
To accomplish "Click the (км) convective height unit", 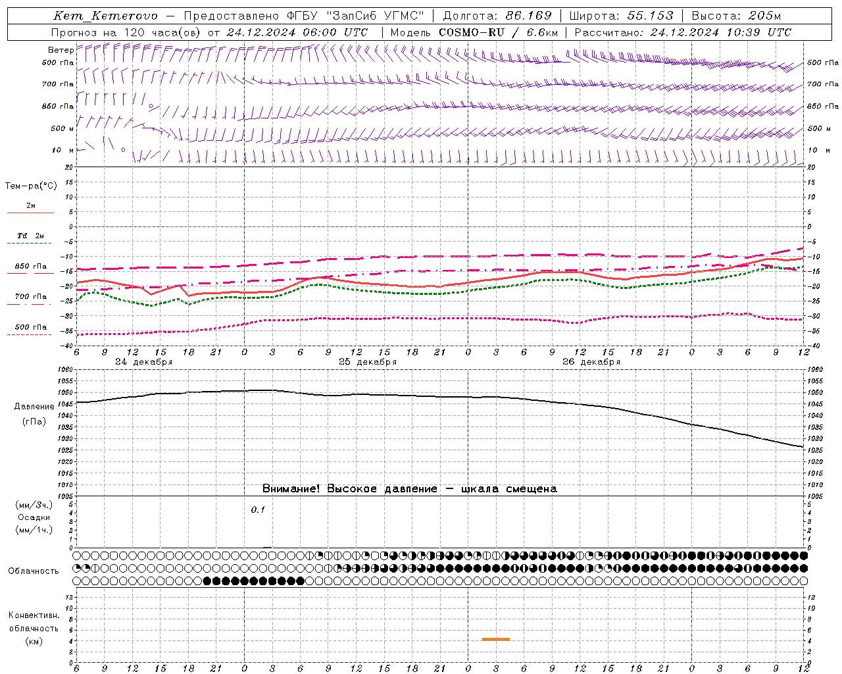I will 34,641.
